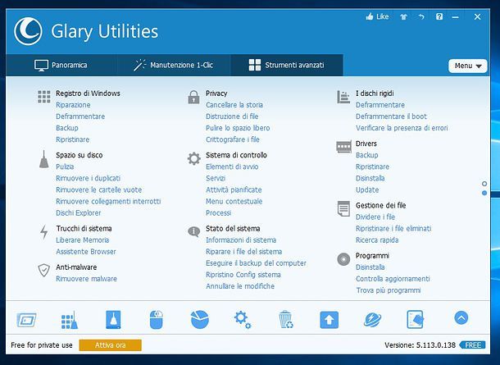Open Eseguire il backup del computer
The height and width of the screenshot is (365, 500).
(x=256, y=263)
